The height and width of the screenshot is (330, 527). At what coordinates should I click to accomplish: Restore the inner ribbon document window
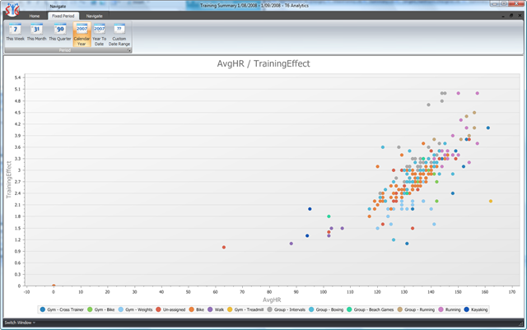coord(511,16)
